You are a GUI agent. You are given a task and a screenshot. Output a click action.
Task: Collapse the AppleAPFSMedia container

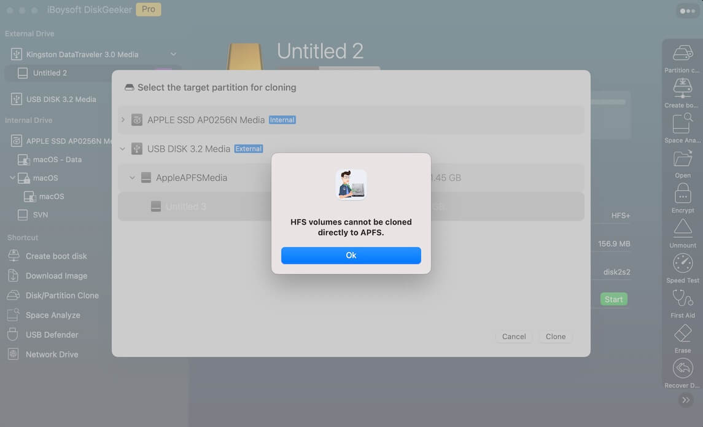[x=132, y=178]
